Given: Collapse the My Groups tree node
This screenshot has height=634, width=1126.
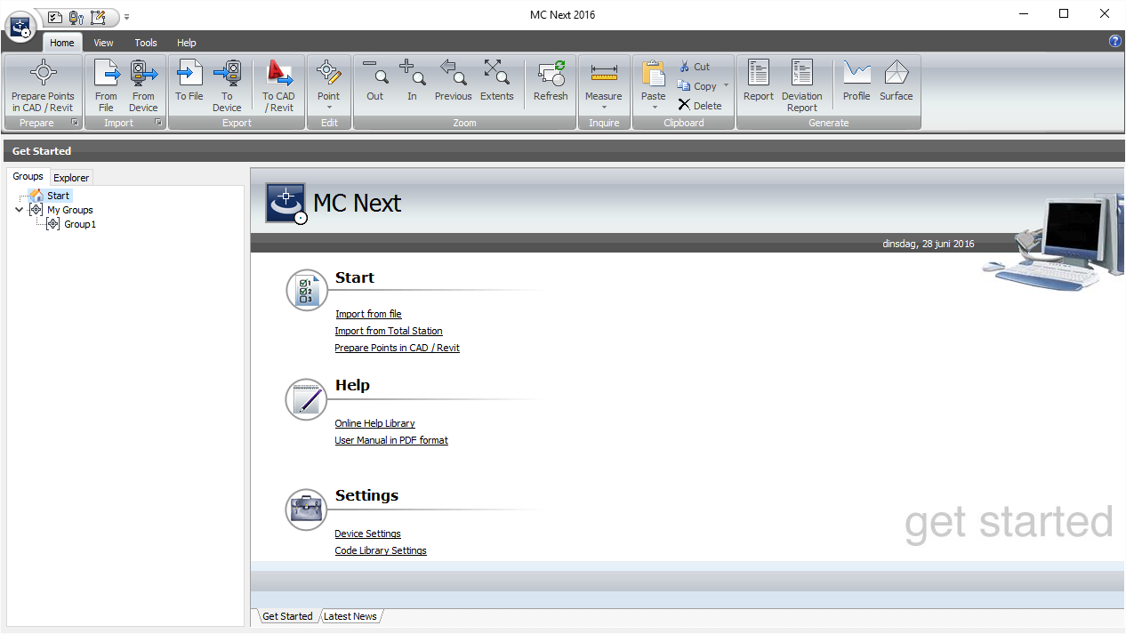Looking at the screenshot, I should (20, 210).
